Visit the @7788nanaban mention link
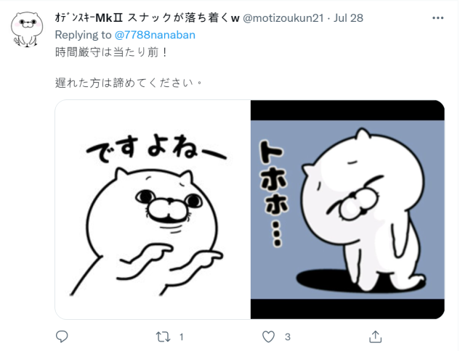The height and width of the screenshot is (351, 465). pyautogui.click(x=155, y=35)
